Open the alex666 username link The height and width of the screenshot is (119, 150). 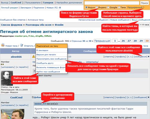click(x=16, y=57)
